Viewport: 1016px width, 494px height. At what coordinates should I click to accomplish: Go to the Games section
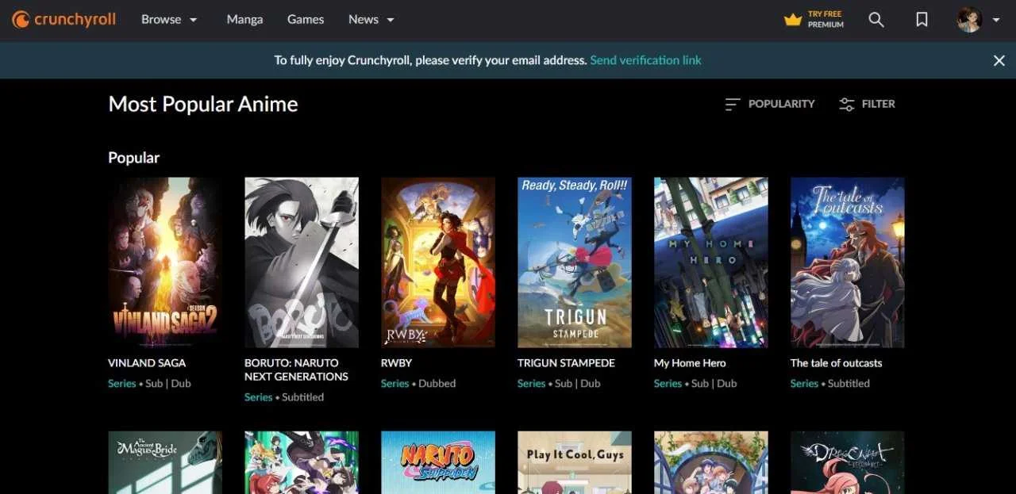click(x=306, y=20)
